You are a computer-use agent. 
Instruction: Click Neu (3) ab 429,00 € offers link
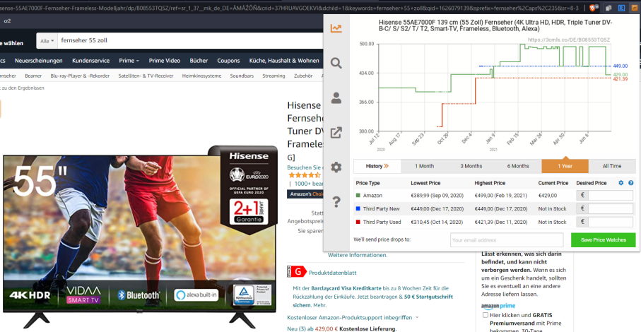pos(312,328)
